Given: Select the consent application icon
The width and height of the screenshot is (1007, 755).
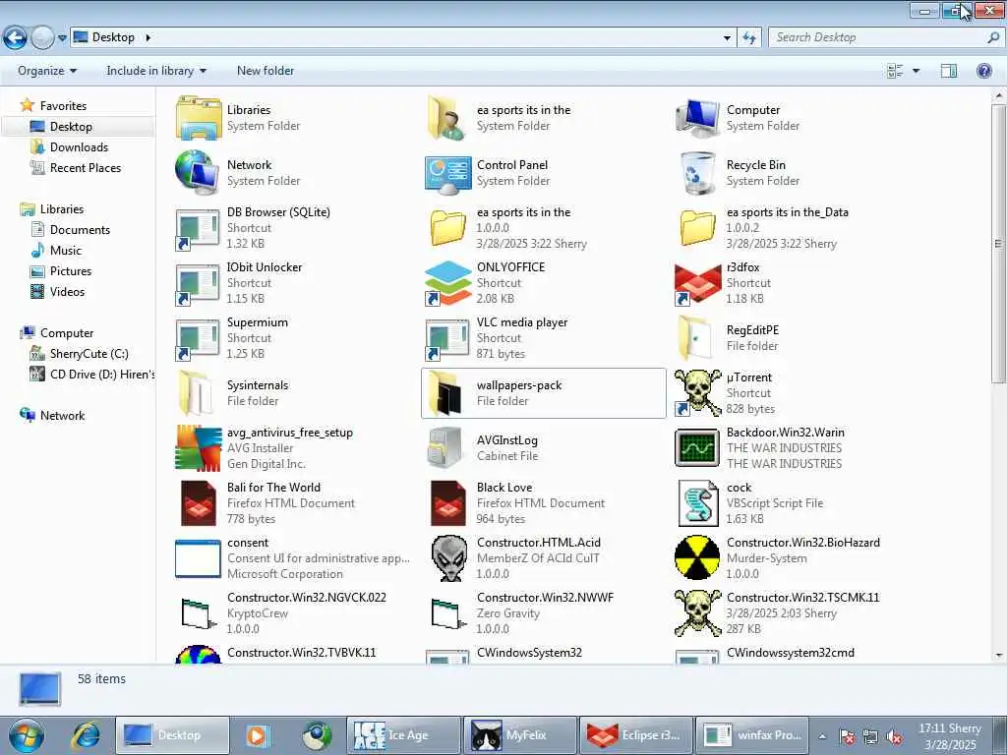Looking at the screenshot, I should click(198, 558).
